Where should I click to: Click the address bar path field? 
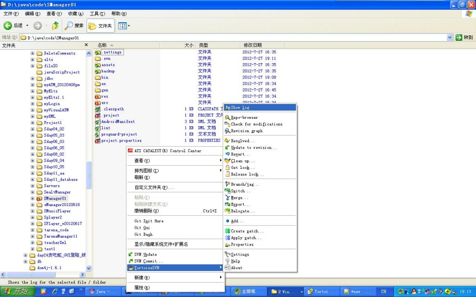coord(233,38)
